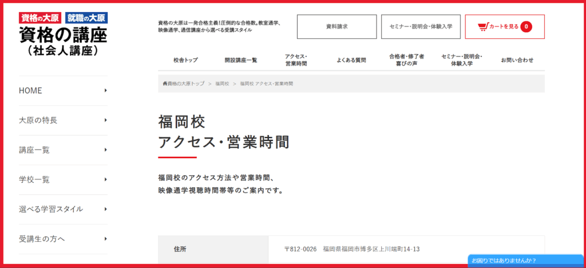Screen dimensions: 586x268
Task: View 合格者・修了者 喜びの声 tab
Action: [406, 60]
